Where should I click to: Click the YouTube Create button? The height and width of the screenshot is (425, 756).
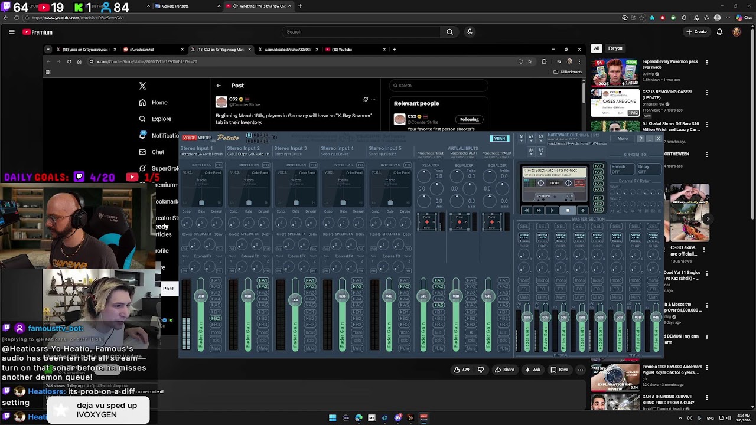point(697,32)
